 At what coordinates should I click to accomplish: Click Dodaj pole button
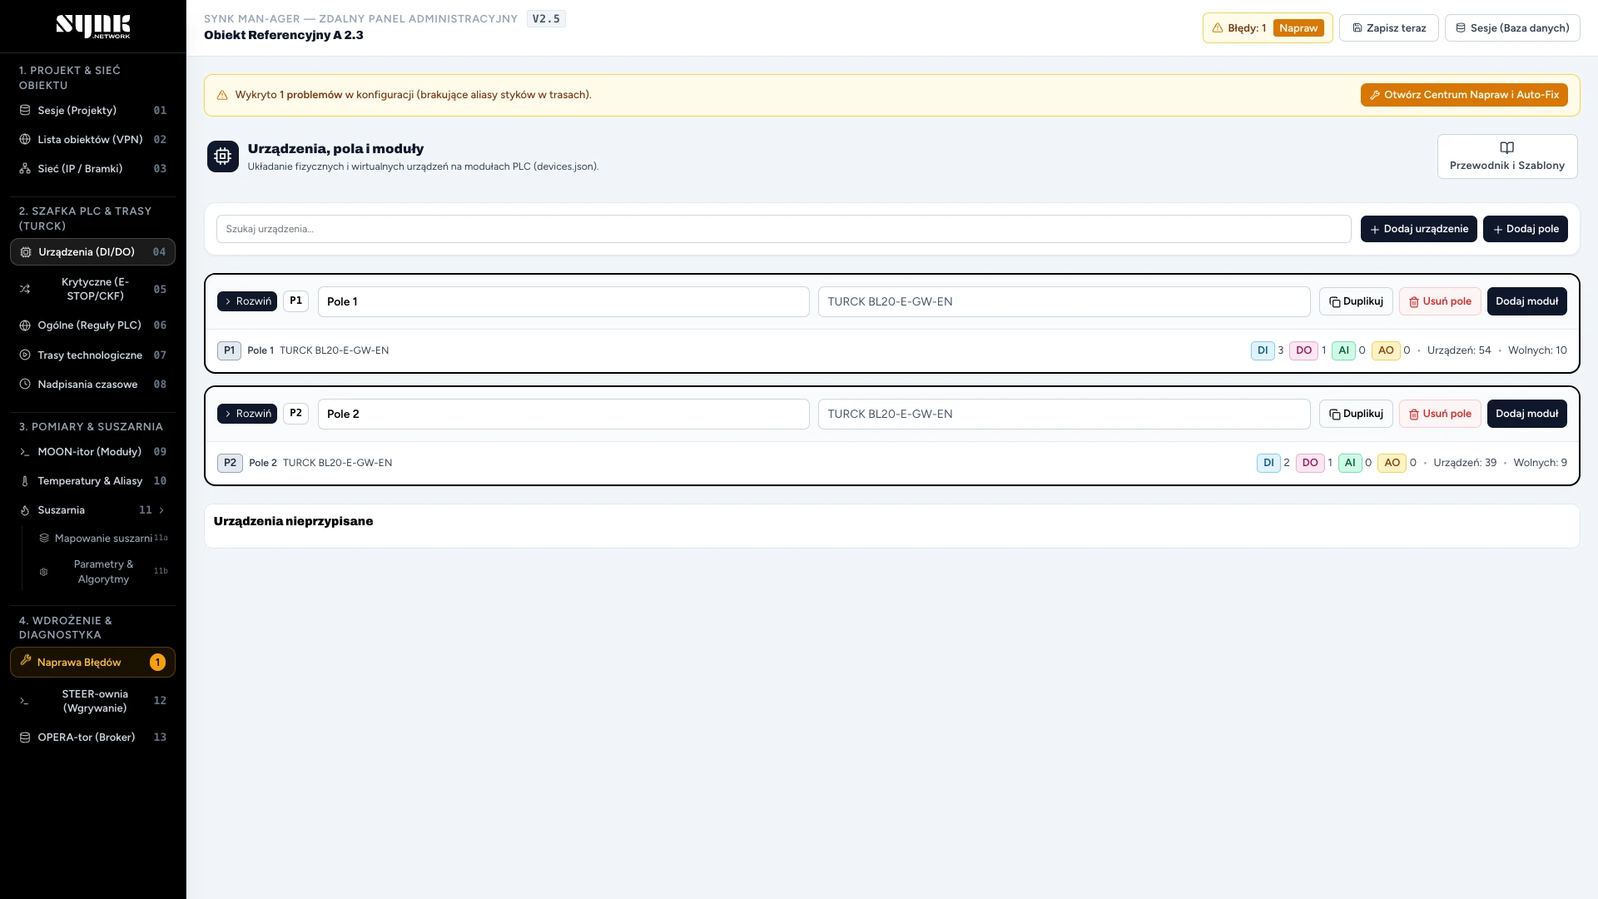click(1526, 229)
